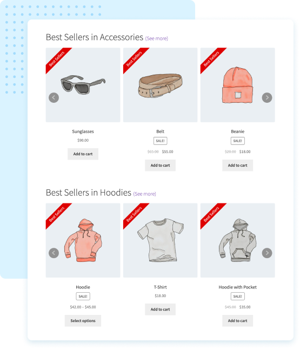Select options for the Hoodie
The width and height of the screenshot is (300, 349).
tap(83, 320)
